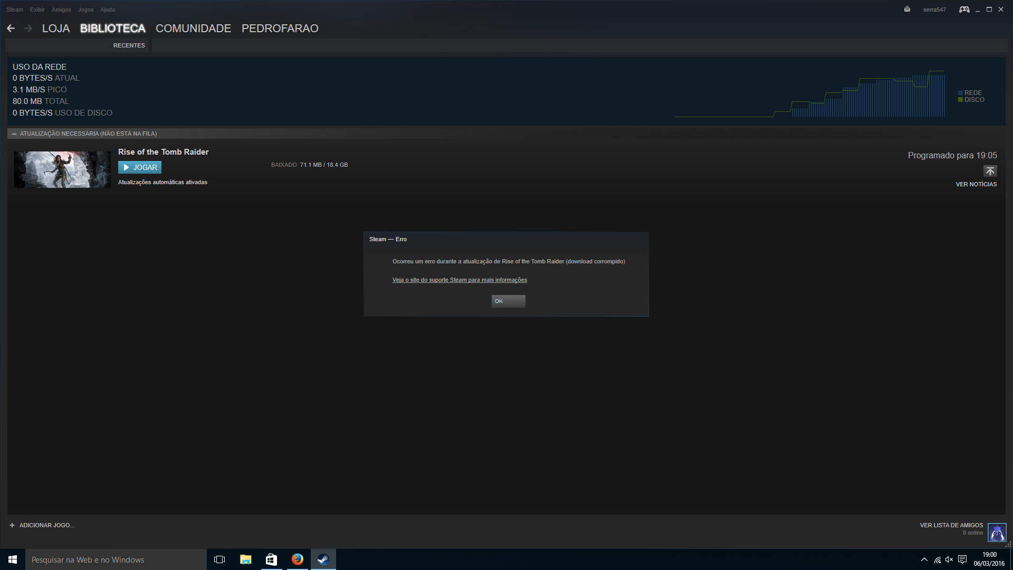Launch File Explorer from the taskbar

245,559
